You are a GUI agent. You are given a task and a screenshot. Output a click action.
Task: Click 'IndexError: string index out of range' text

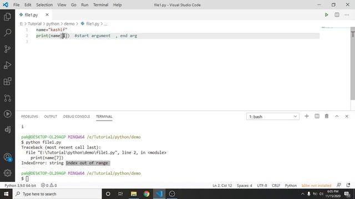65,163
